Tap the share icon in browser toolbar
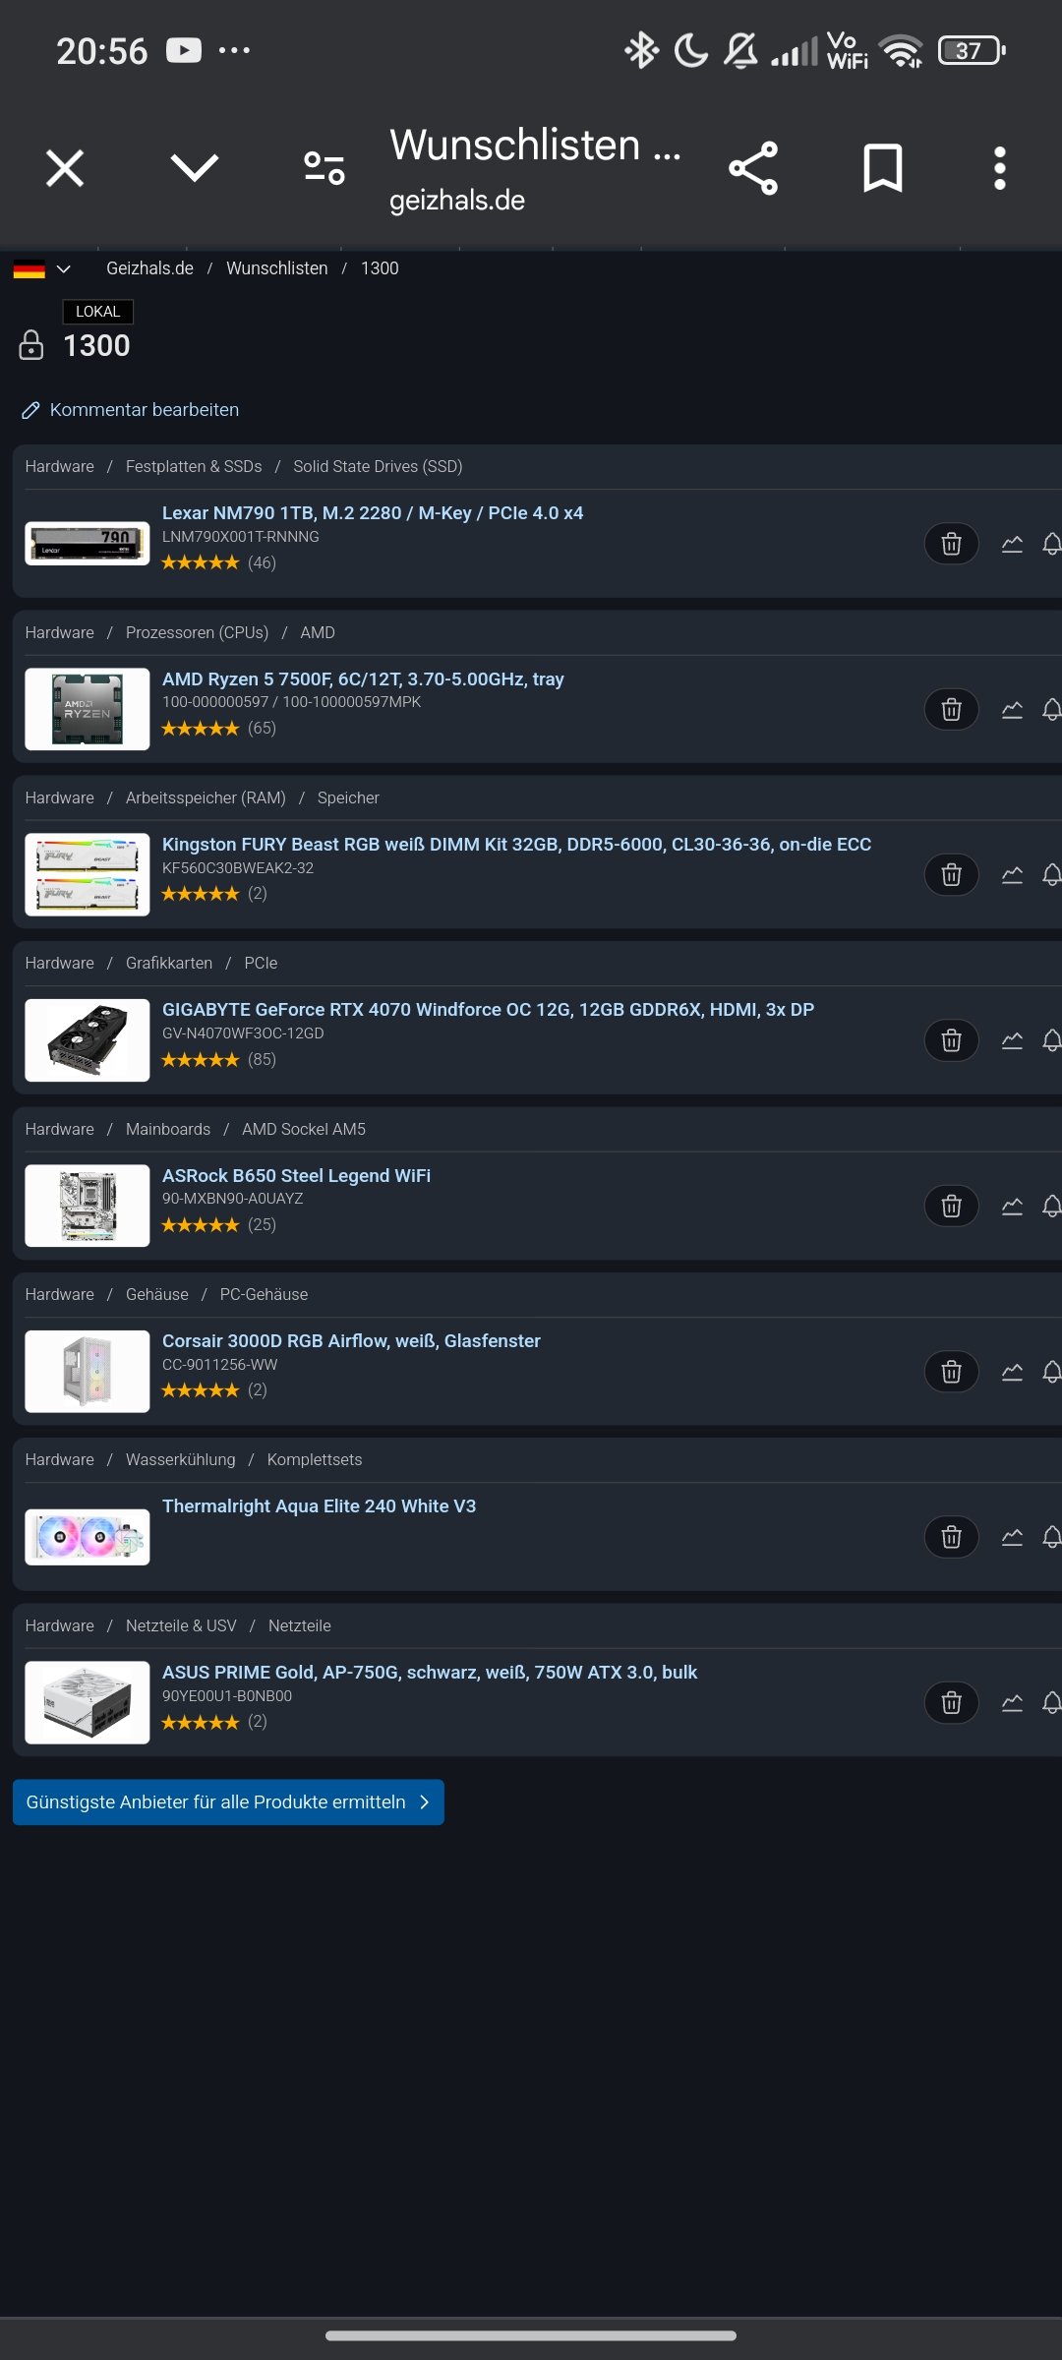The height and width of the screenshot is (2360, 1062). 753,168
